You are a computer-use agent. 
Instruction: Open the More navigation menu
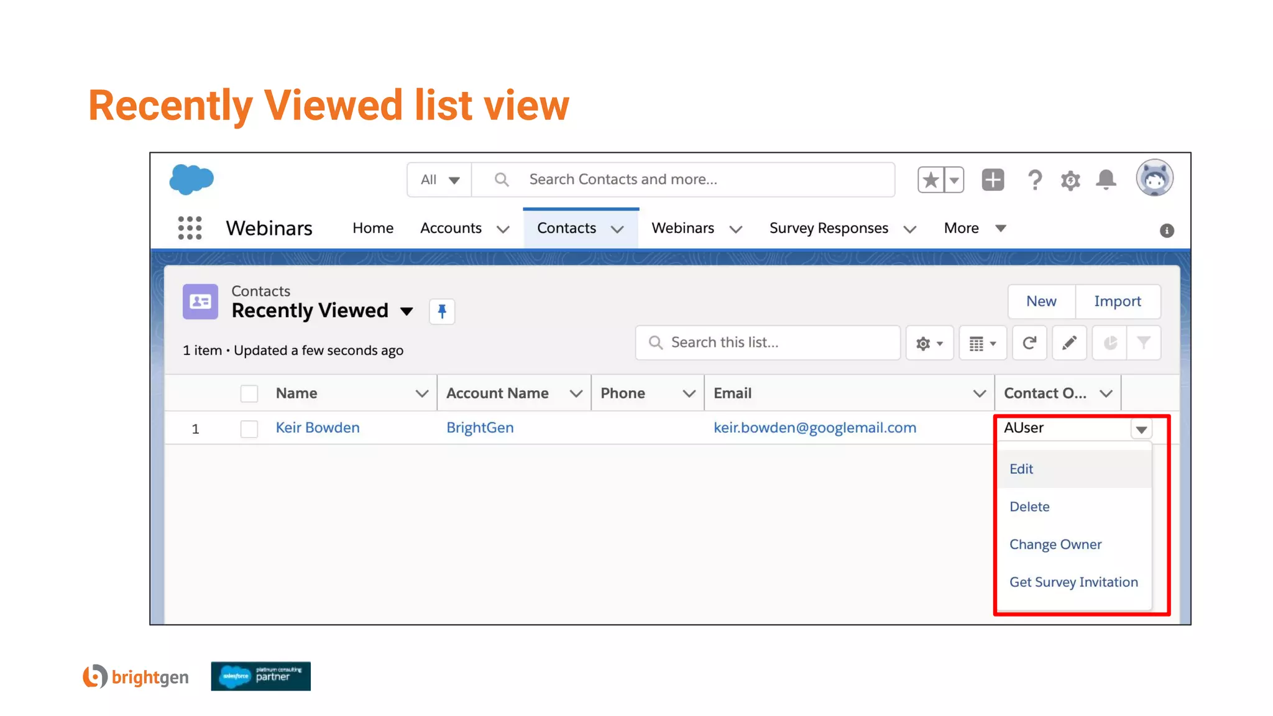tap(974, 228)
